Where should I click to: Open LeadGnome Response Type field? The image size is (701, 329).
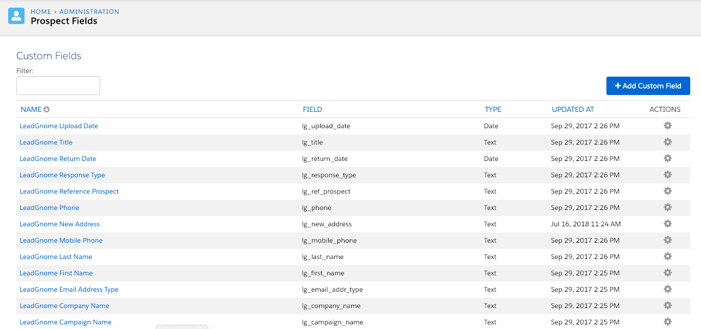click(62, 175)
